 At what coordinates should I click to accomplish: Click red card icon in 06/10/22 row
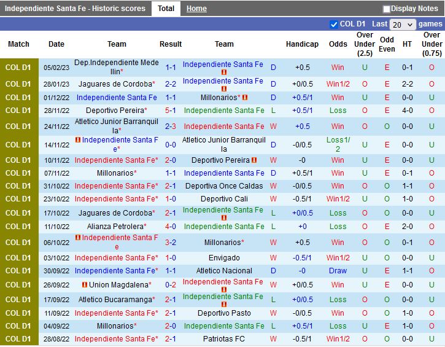[78, 238]
